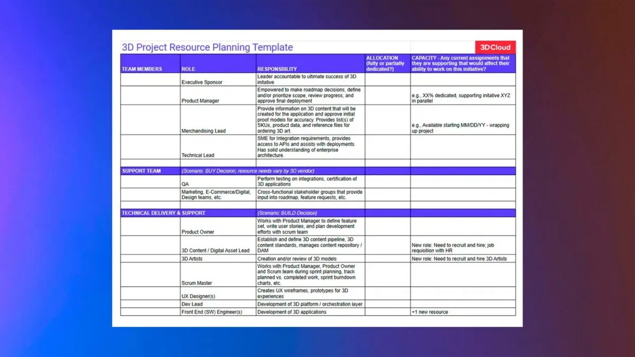This screenshot has height=357, width=635.
Task: Select "Empowered to make roadmap decisions" cell
Action: tap(311, 96)
